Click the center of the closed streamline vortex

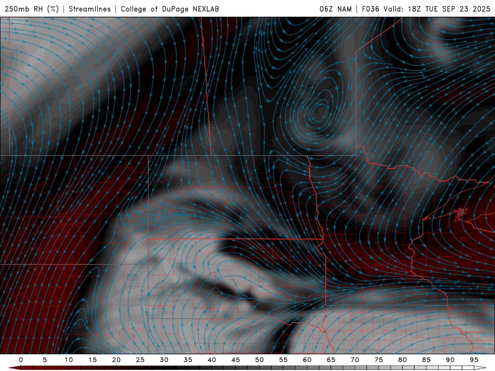pyautogui.click(x=318, y=112)
